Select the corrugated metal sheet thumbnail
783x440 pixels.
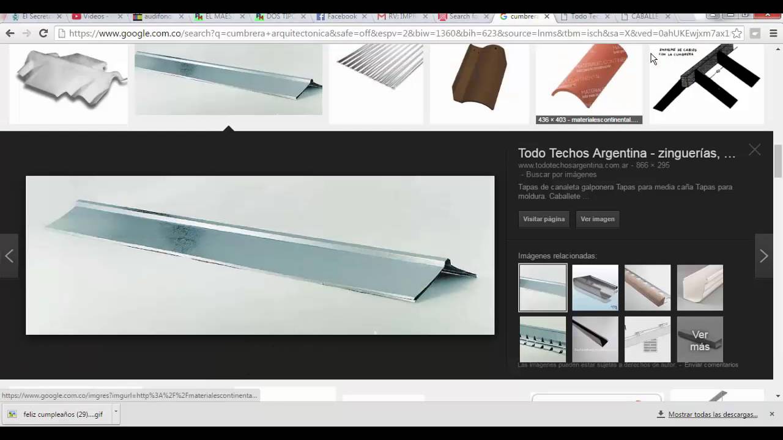[376, 84]
